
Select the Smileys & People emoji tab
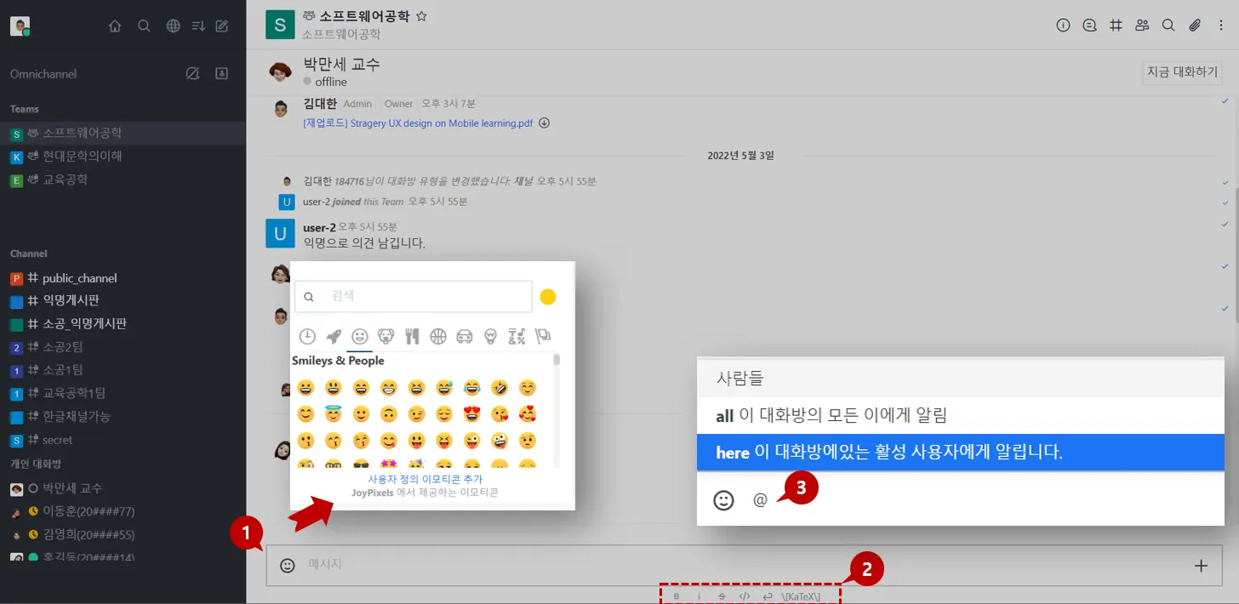[360, 336]
